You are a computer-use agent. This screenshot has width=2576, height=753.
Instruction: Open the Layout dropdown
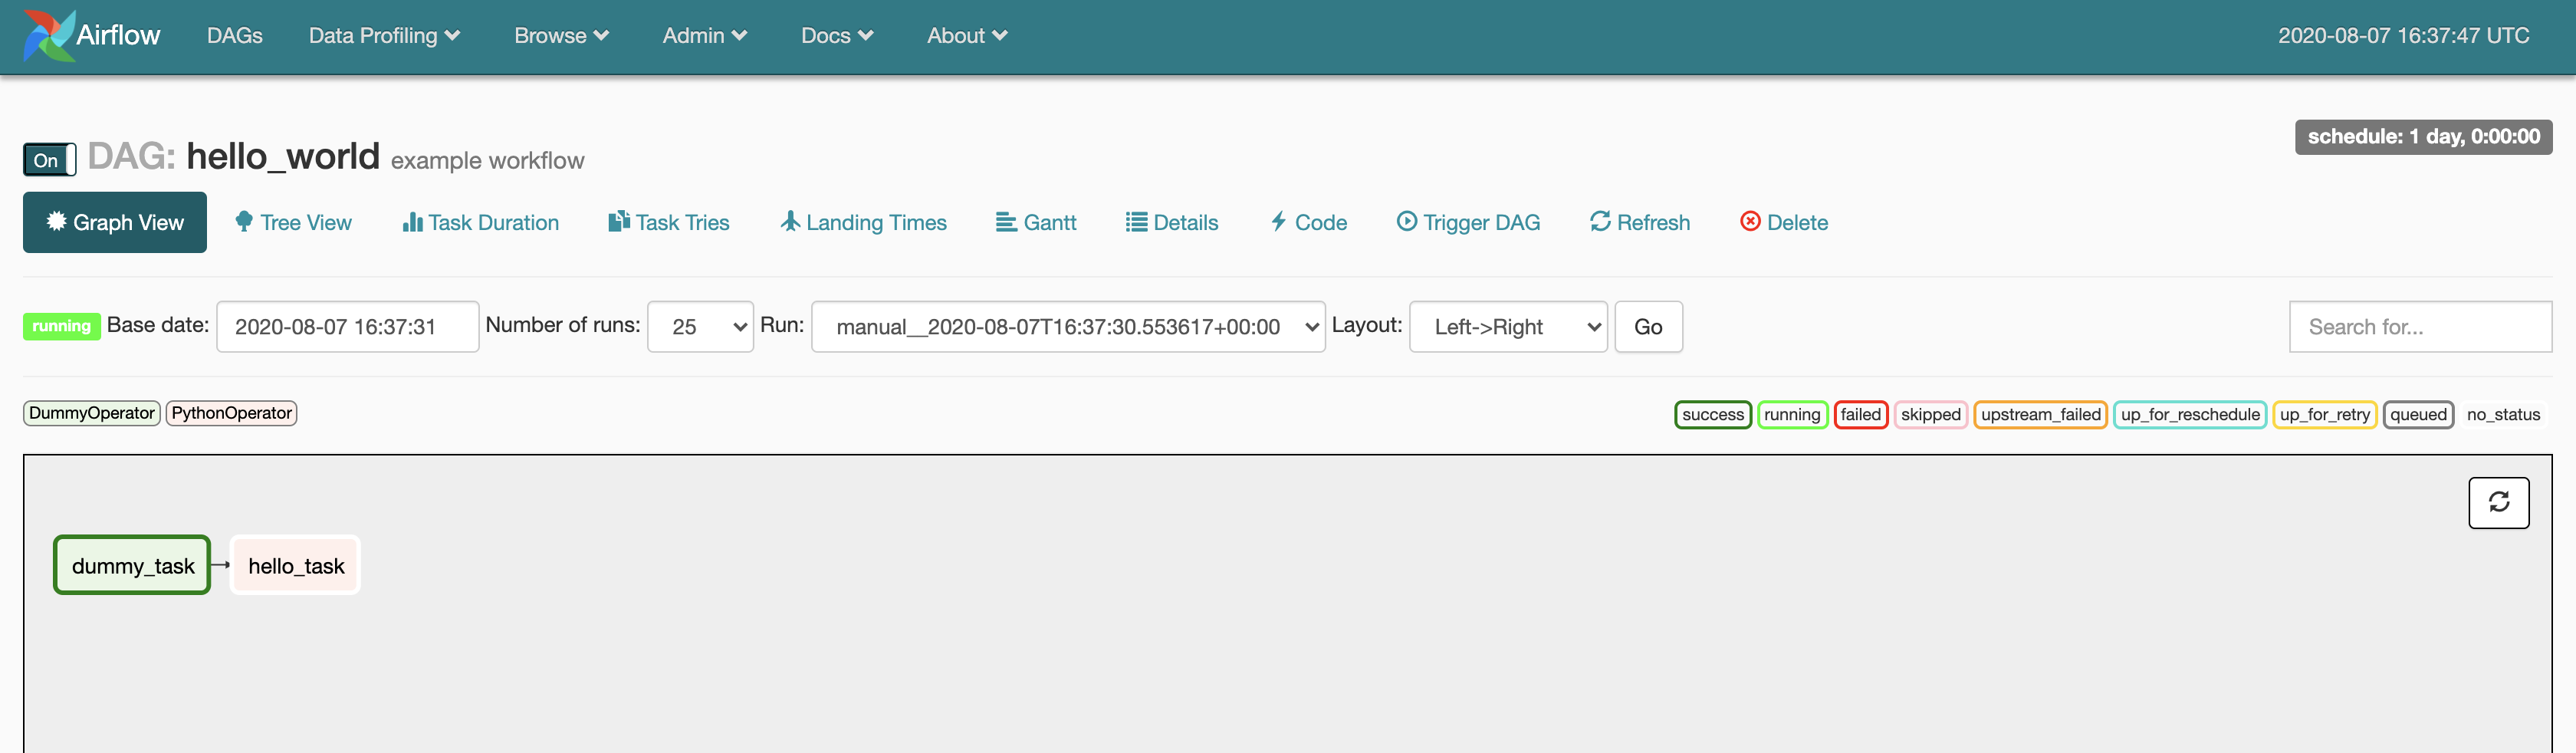[x=1507, y=326]
